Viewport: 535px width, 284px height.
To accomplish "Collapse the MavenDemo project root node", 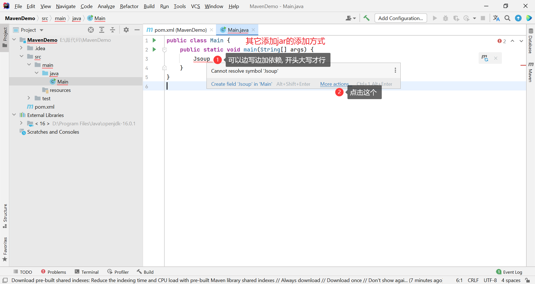I will pyautogui.click(x=14, y=40).
